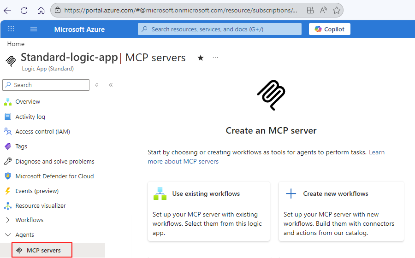Click the wrench icon for Diagnose

pos(8,161)
